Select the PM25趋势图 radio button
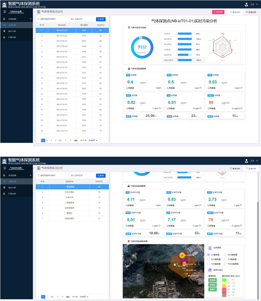261x301 pixels. [225, 264]
